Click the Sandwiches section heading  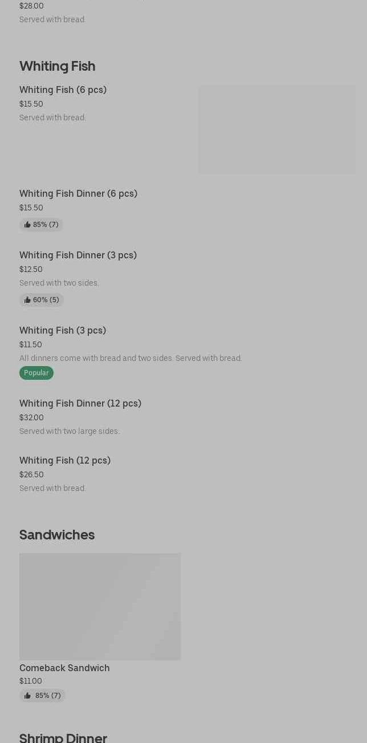(x=57, y=534)
